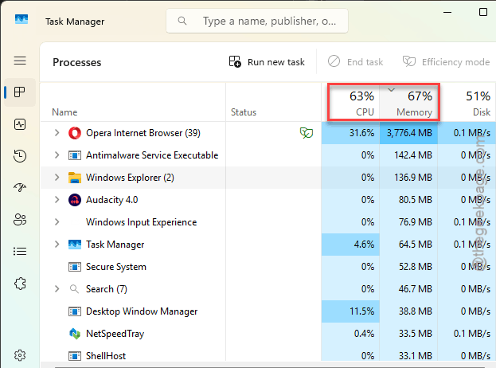The width and height of the screenshot is (496, 368).
Task: Click the NetSpeedTray icon
Action: [x=75, y=334]
